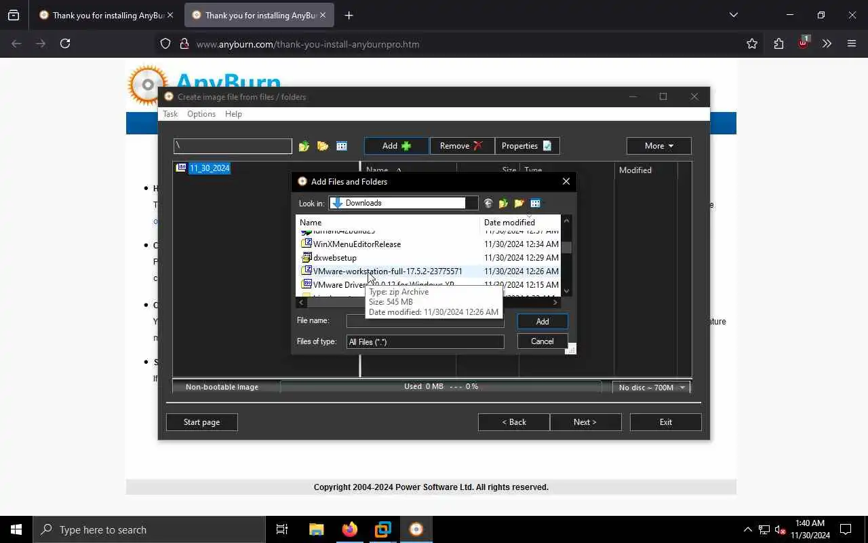Click the Start page button
This screenshot has width=868, height=543.
point(201,422)
